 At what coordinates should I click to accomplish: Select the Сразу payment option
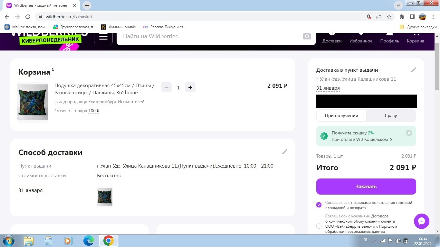391,115
